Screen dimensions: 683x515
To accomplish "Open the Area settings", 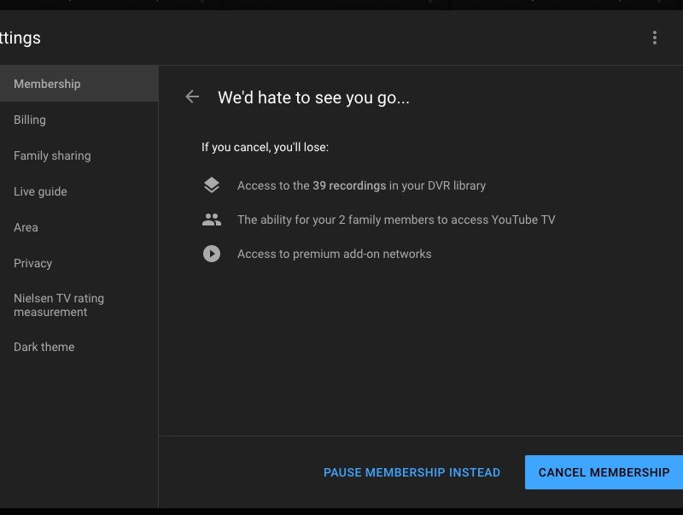I will pos(26,227).
